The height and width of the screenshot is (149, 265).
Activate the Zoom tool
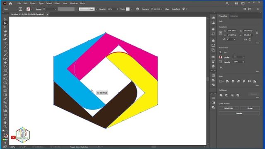click(x=5, y=126)
